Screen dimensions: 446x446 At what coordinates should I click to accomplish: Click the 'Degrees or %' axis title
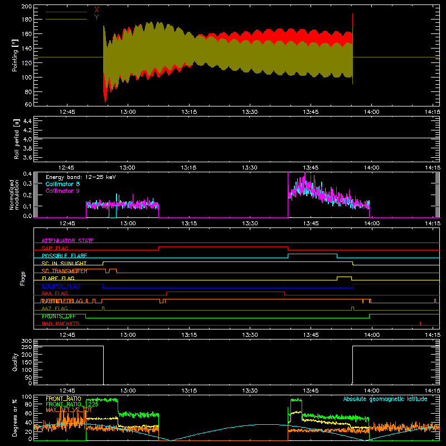click(x=15, y=418)
